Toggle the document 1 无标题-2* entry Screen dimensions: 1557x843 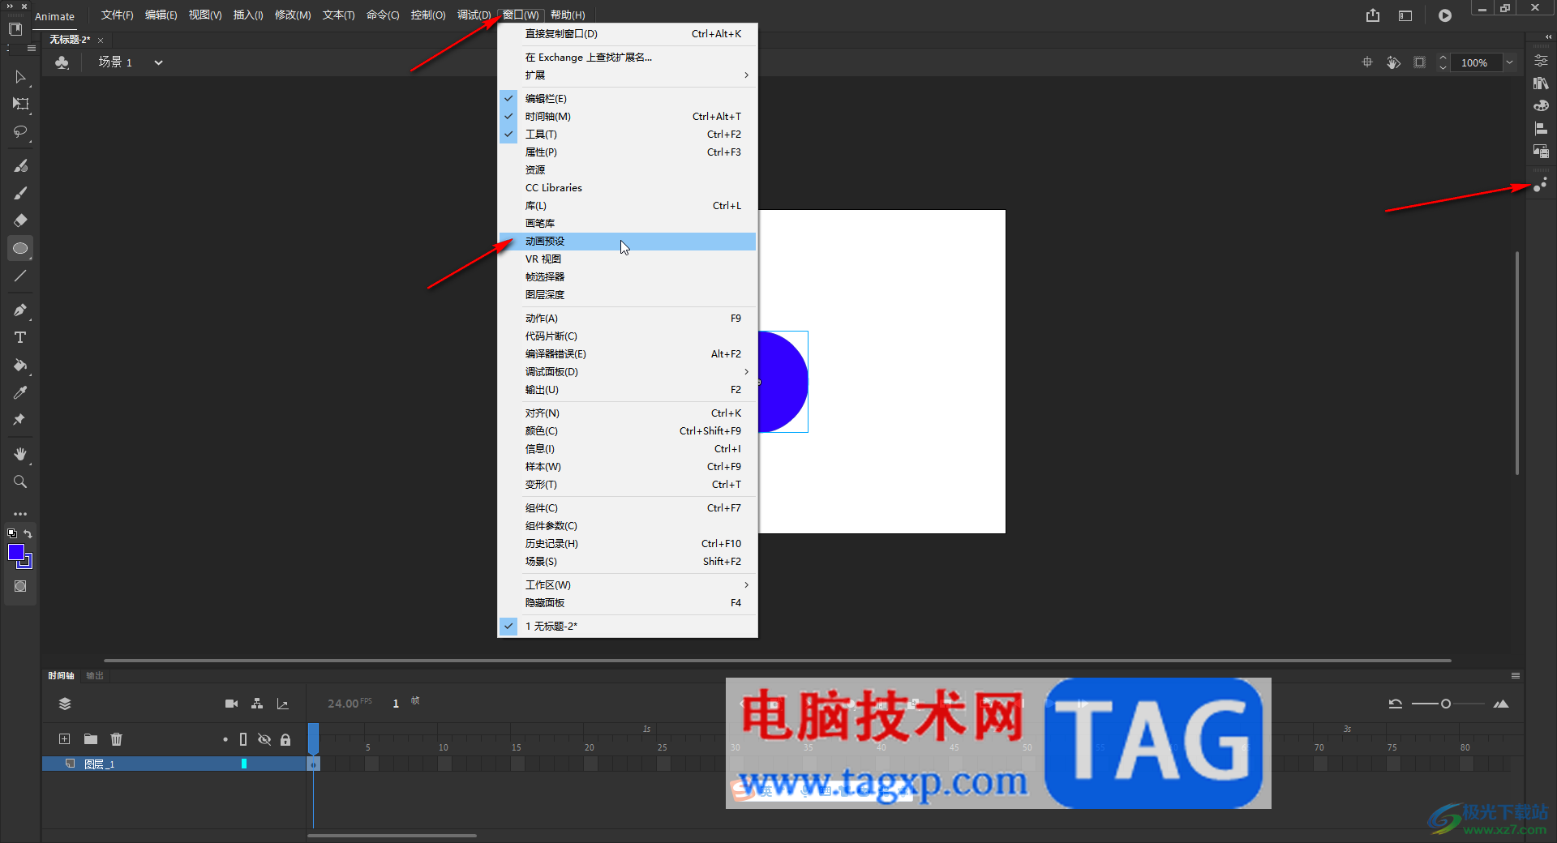tap(628, 627)
